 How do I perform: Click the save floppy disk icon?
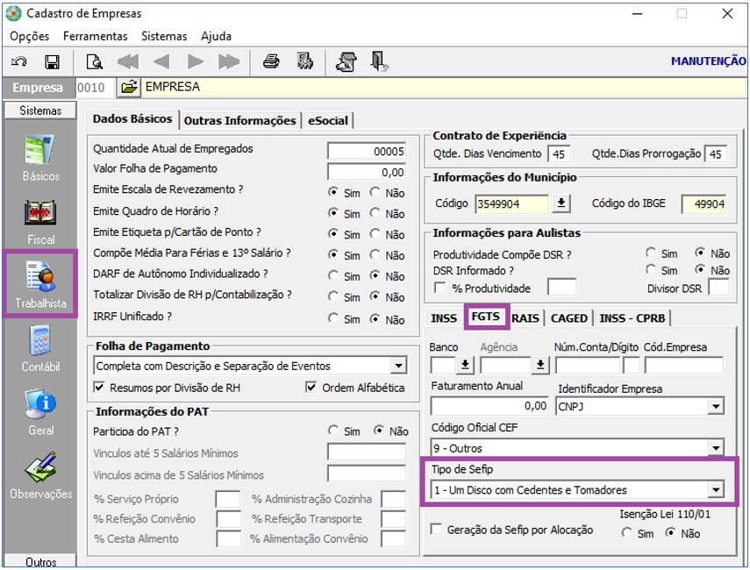coord(52,62)
